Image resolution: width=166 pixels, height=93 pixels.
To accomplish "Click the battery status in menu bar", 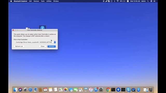I will pos(123,1).
